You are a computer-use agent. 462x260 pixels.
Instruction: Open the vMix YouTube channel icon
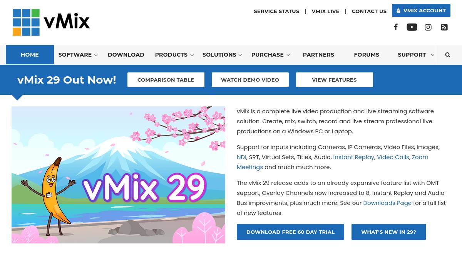412,27
